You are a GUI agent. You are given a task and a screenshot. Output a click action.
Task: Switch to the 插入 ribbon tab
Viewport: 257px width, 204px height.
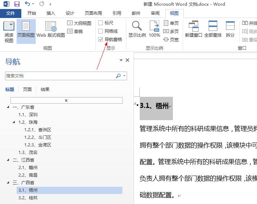tap(51, 13)
